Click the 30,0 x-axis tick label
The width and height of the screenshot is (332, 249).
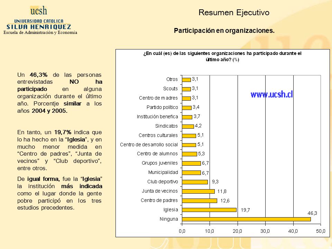[265, 231]
